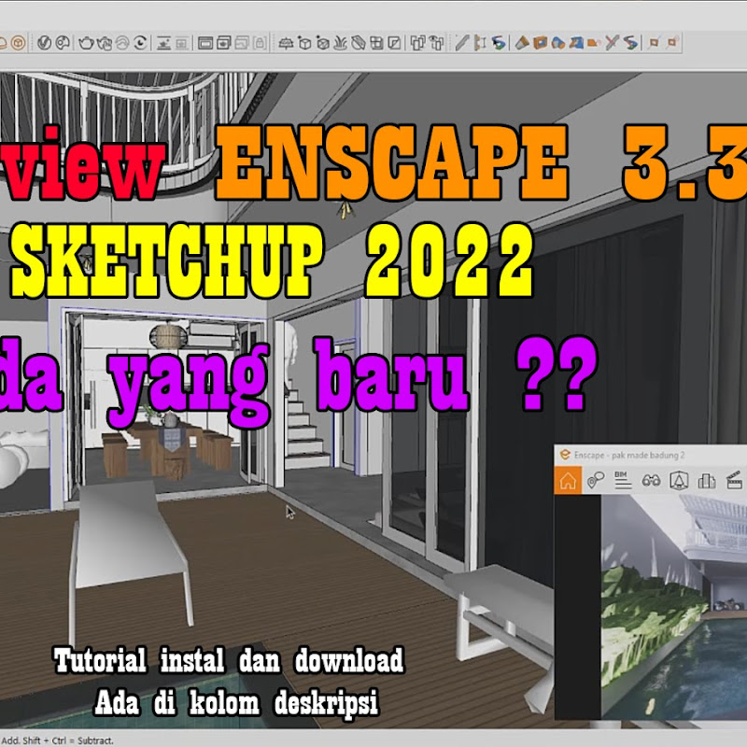The width and height of the screenshot is (747, 747).
Task: Click the Enscape rendered pool preview
Action: click(x=673, y=607)
